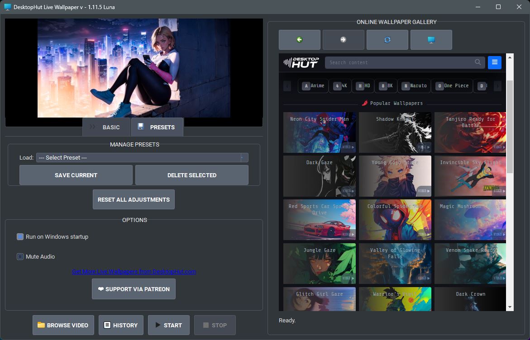Click the green back arrow gallery button
530x340 pixels.
pyautogui.click(x=300, y=40)
